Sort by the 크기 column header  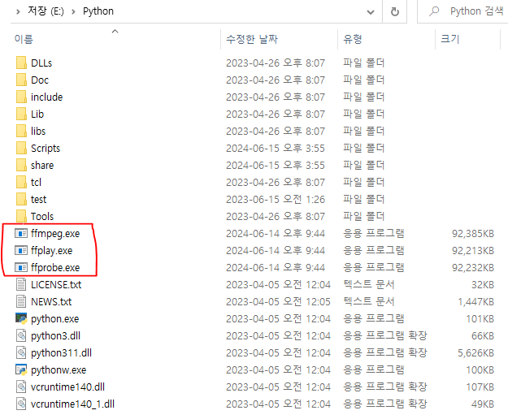[450, 39]
